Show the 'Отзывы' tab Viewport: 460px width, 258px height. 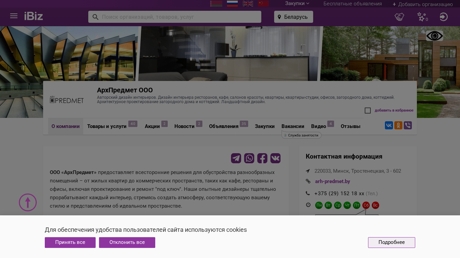tap(351, 126)
